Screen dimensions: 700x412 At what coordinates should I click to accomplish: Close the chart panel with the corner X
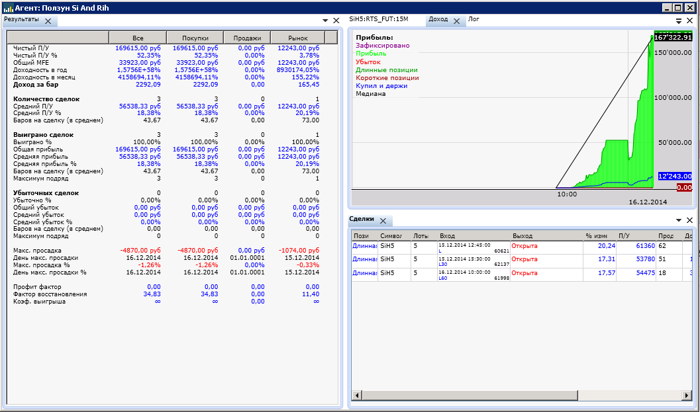point(689,21)
